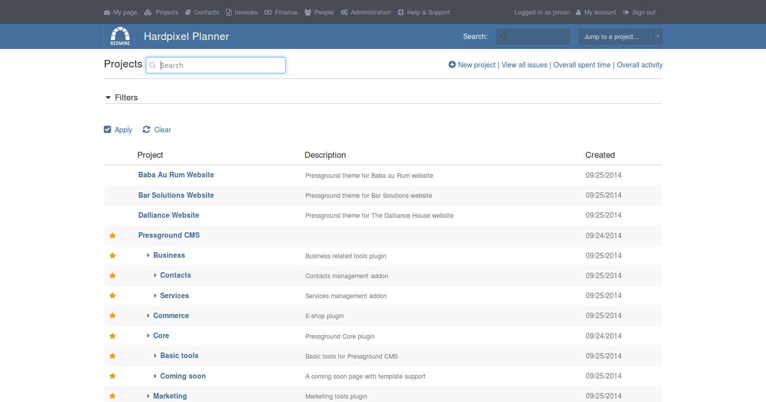Click the Invoices document icon

(x=229, y=12)
